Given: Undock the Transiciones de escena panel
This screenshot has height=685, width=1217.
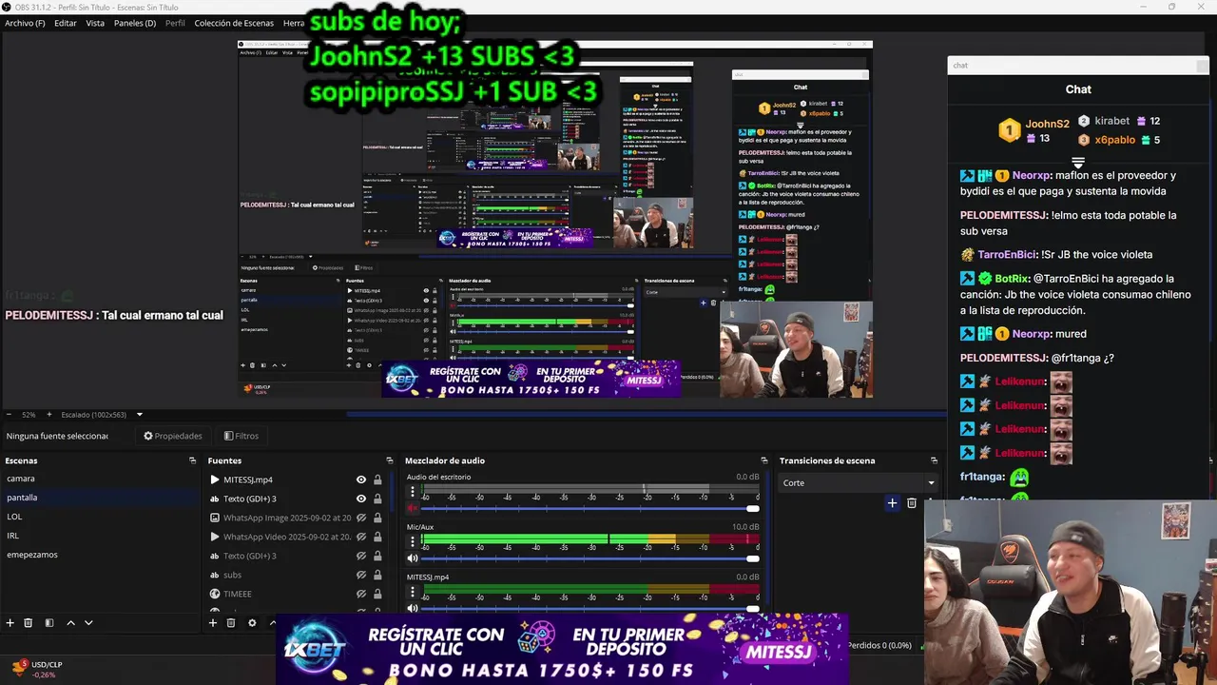Looking at the screenshot, I should point(936,460).
